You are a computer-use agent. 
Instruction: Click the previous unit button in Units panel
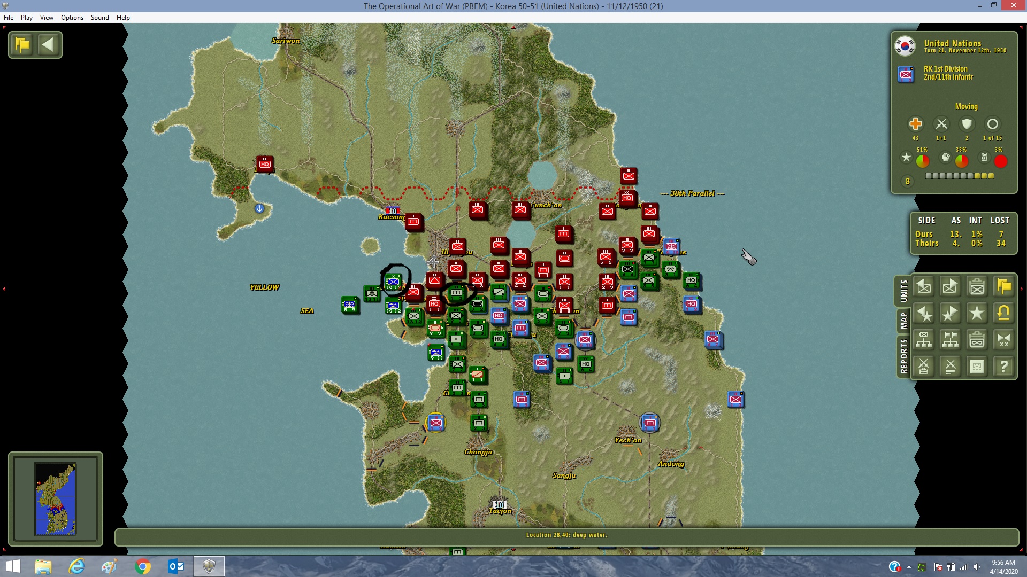[x=924, y=287]
